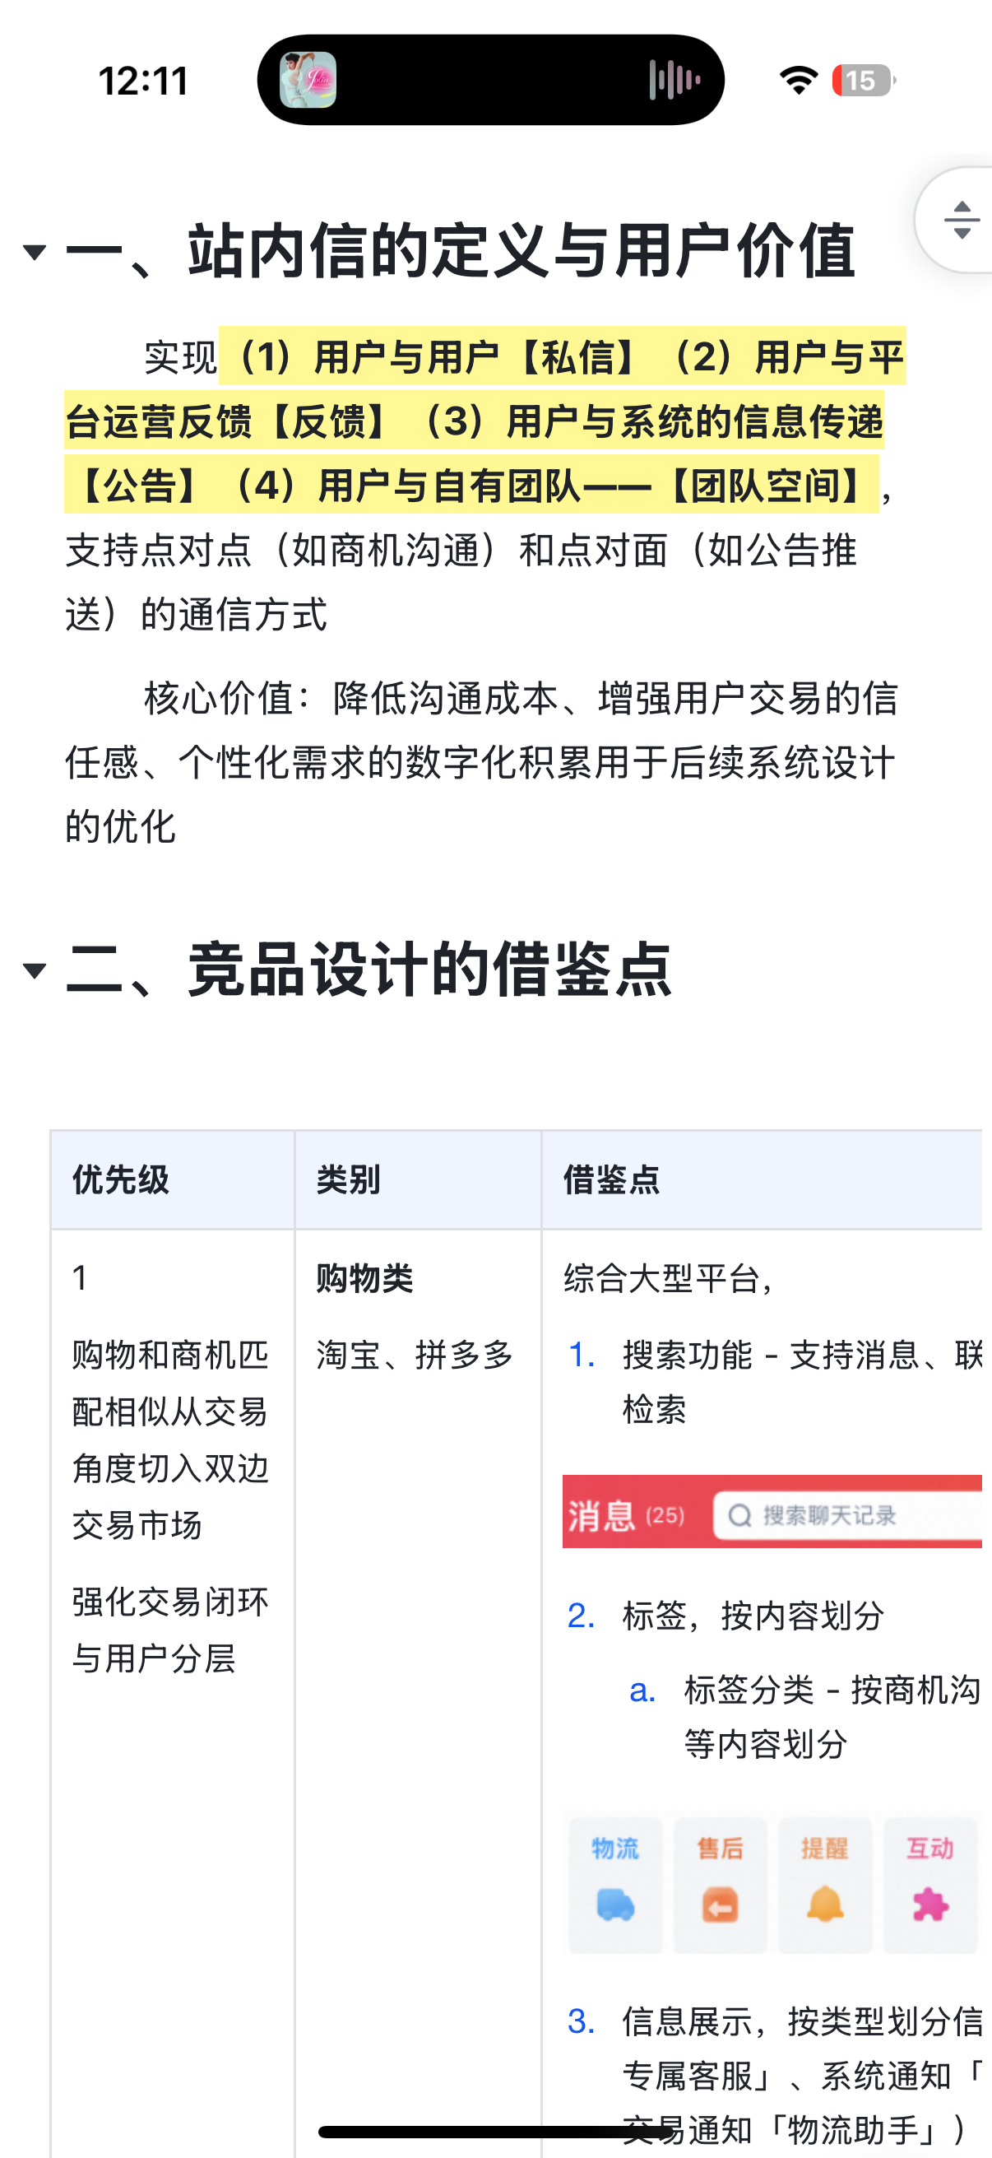The image size is (992, 2158).
Task: Tap the 售后 return icon
Action: pyautogui.click(x=720, y=1905)
